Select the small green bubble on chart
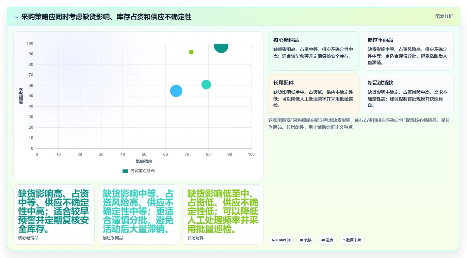Viewport: 467px width, 258px height. point(191,52)
